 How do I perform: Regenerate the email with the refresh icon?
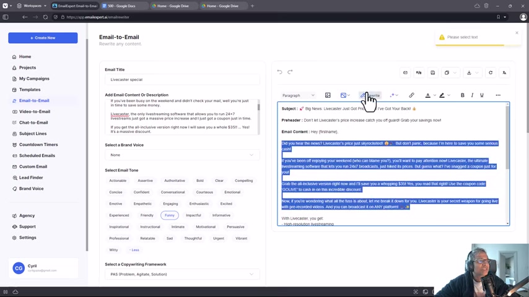pyautogui.click(x=491, y=72)
